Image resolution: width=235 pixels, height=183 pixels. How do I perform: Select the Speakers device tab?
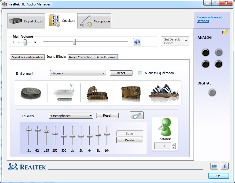(x=61, y=21)
